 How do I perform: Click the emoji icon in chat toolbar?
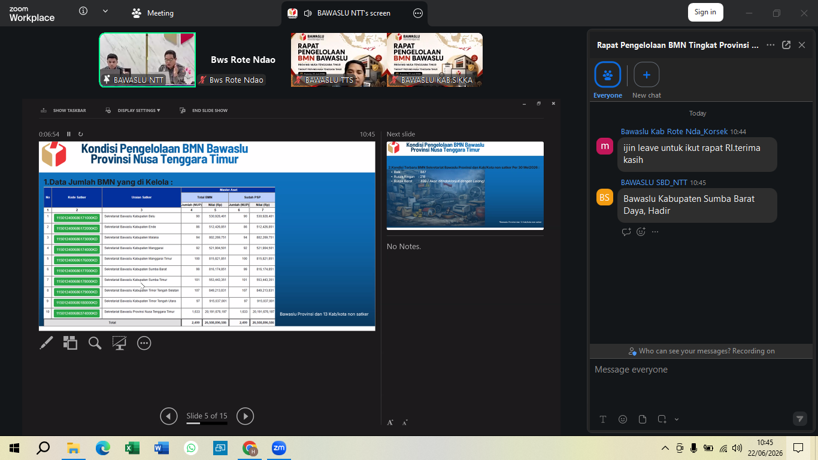(623, 419)
